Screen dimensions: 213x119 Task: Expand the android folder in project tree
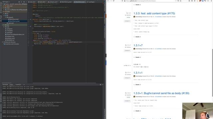(x=4, y=10)
